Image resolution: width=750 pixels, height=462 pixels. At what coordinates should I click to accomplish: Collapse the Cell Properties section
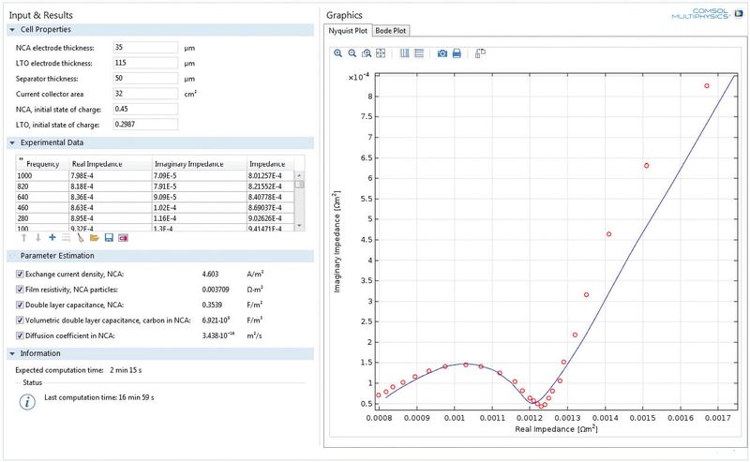(12, 30)
